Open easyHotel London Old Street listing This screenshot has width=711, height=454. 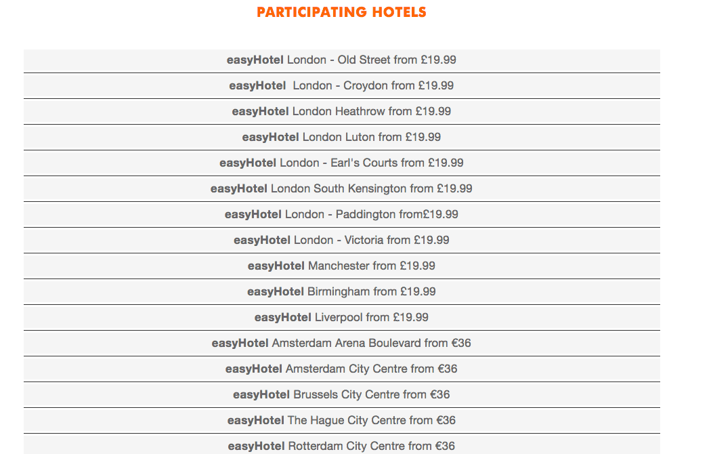tap(342, 60)
